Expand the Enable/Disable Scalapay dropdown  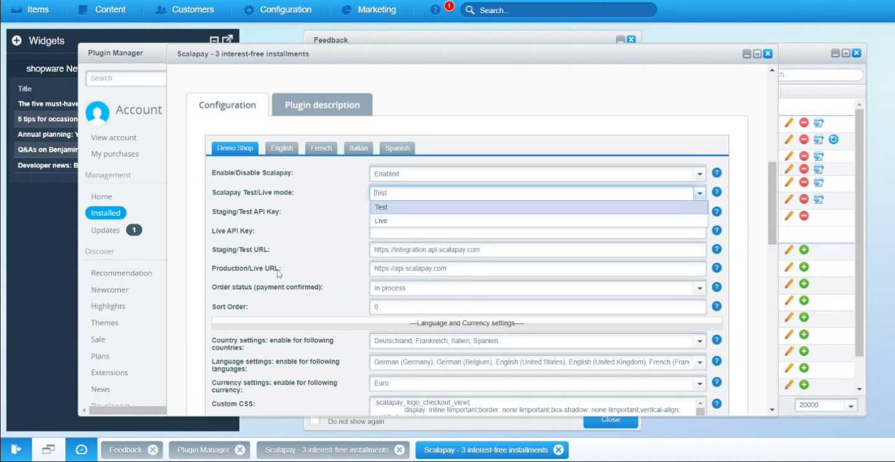point(700,174)
